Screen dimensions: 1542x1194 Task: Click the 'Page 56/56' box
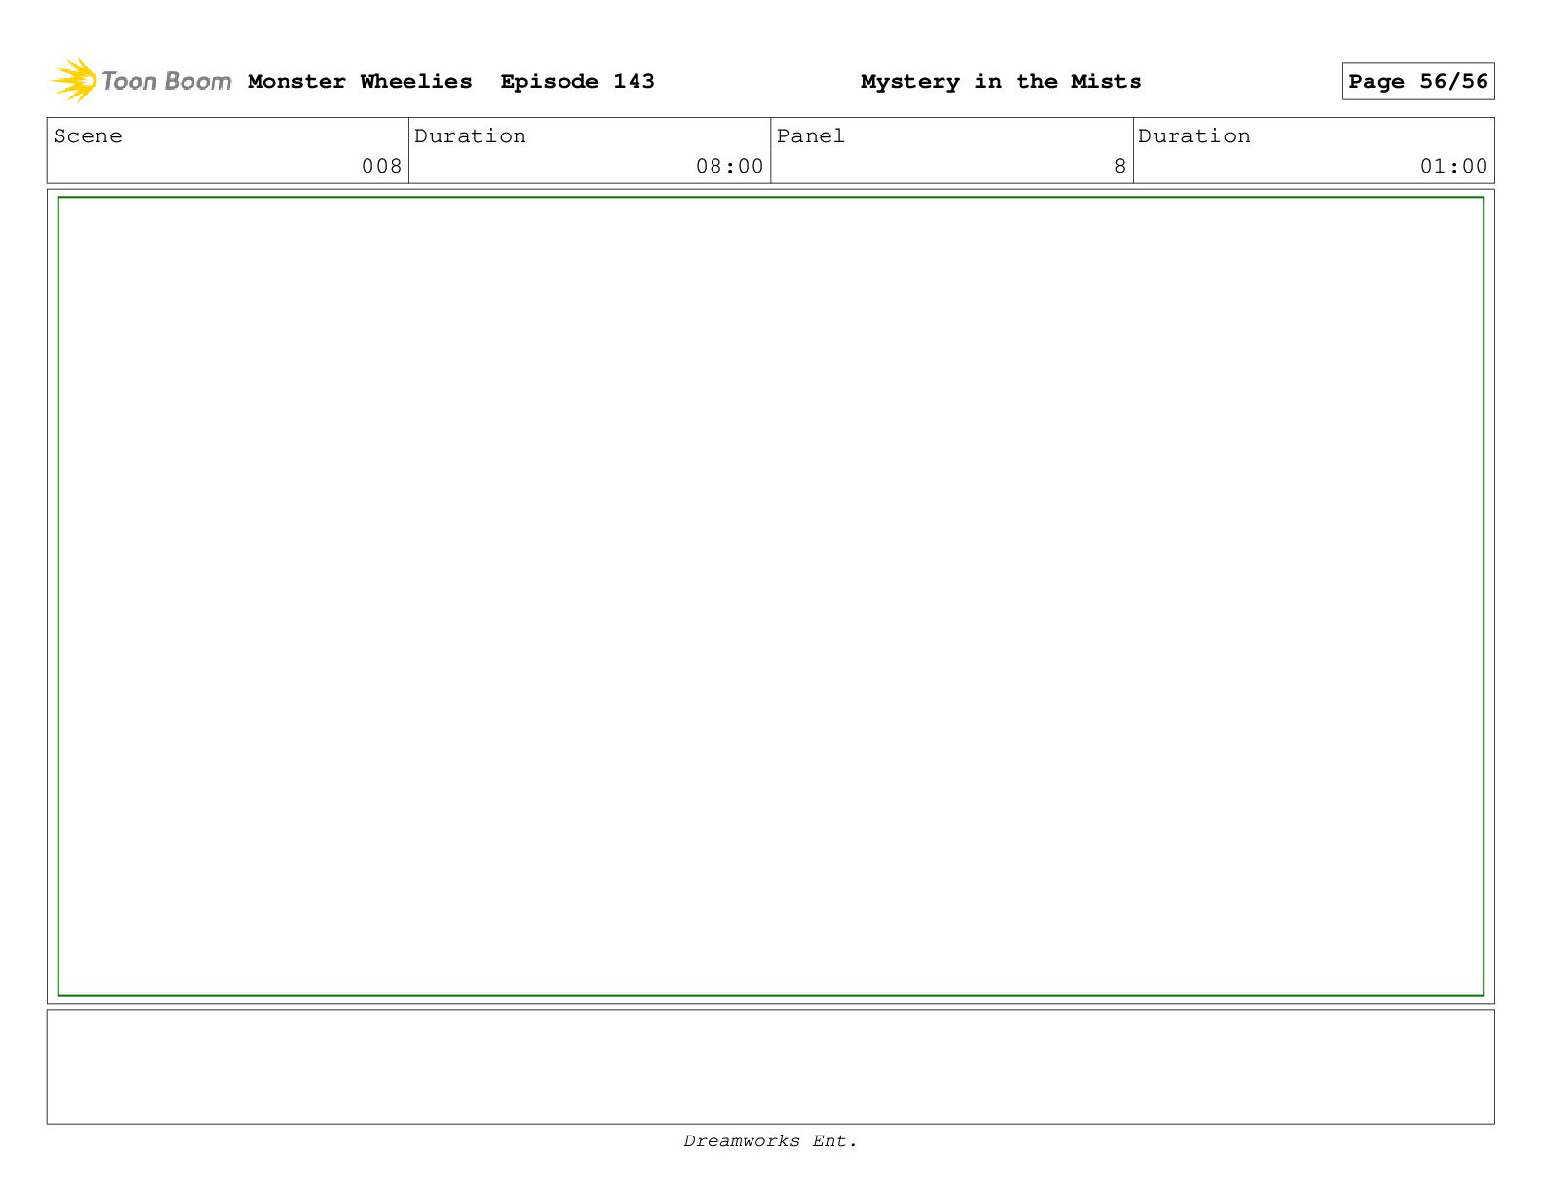pos(1418,82)
